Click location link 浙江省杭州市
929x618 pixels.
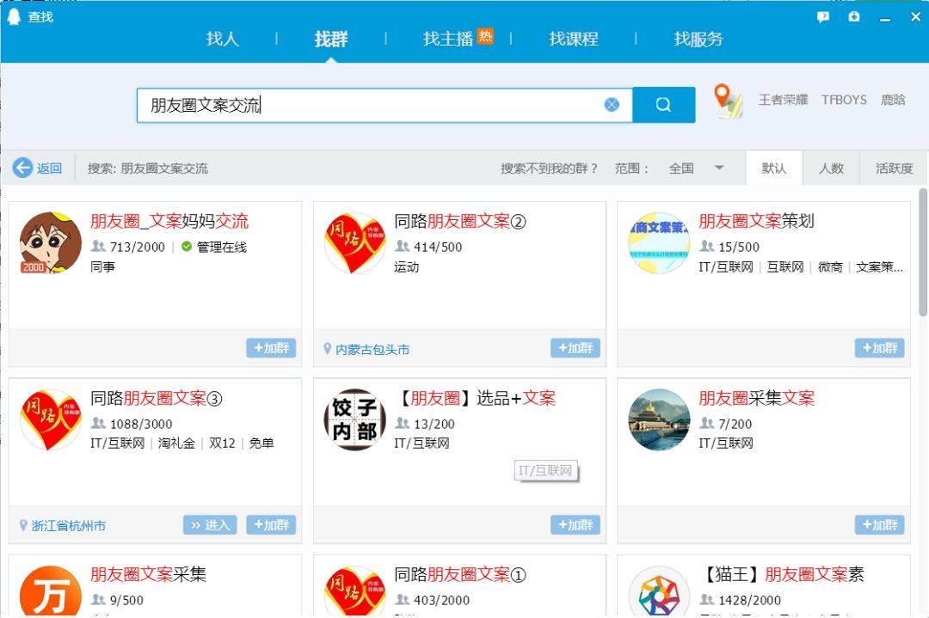tap(69, 526)
